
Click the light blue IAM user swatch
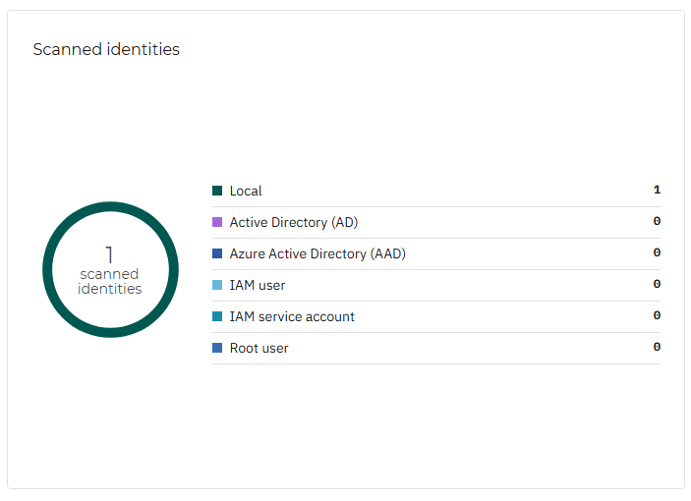coord(217,285)
